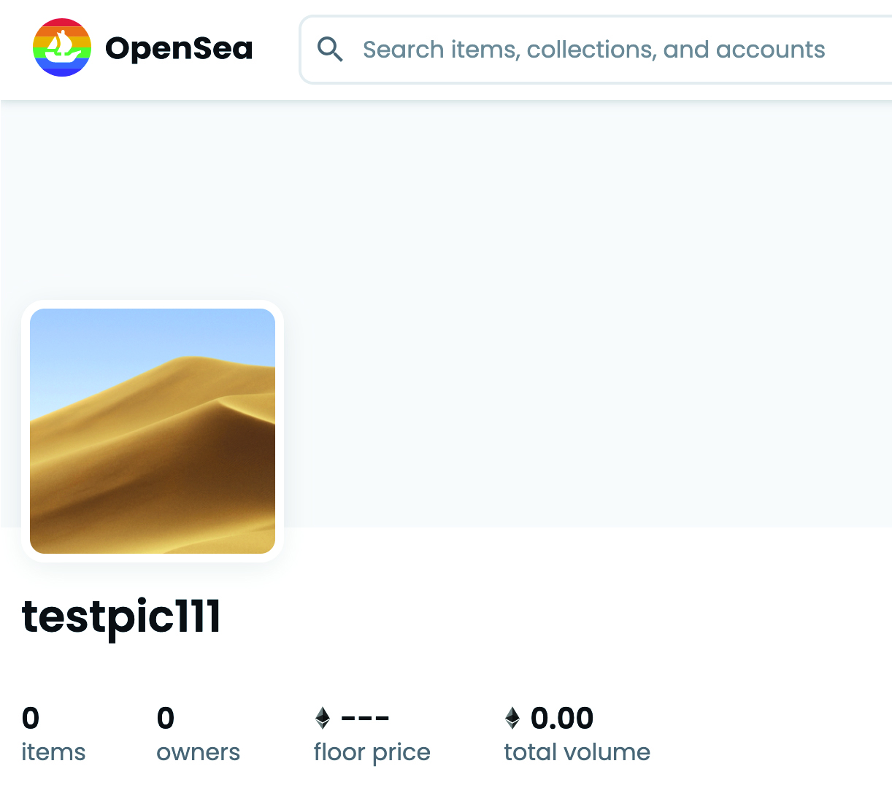This screenshot has height=785, width=892.
Task: Click the "items" stat label
Action: point(53,752)
